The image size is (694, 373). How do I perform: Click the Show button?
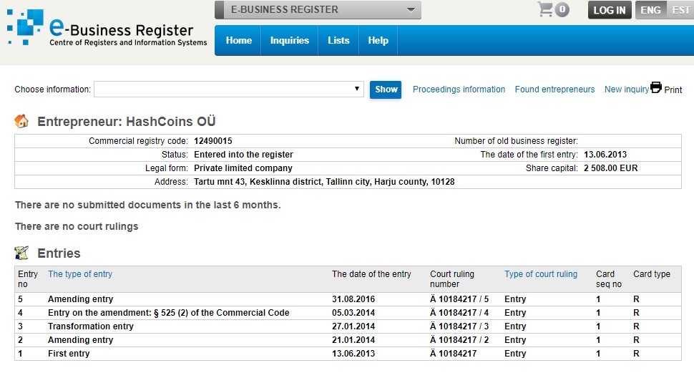point(386,89)
